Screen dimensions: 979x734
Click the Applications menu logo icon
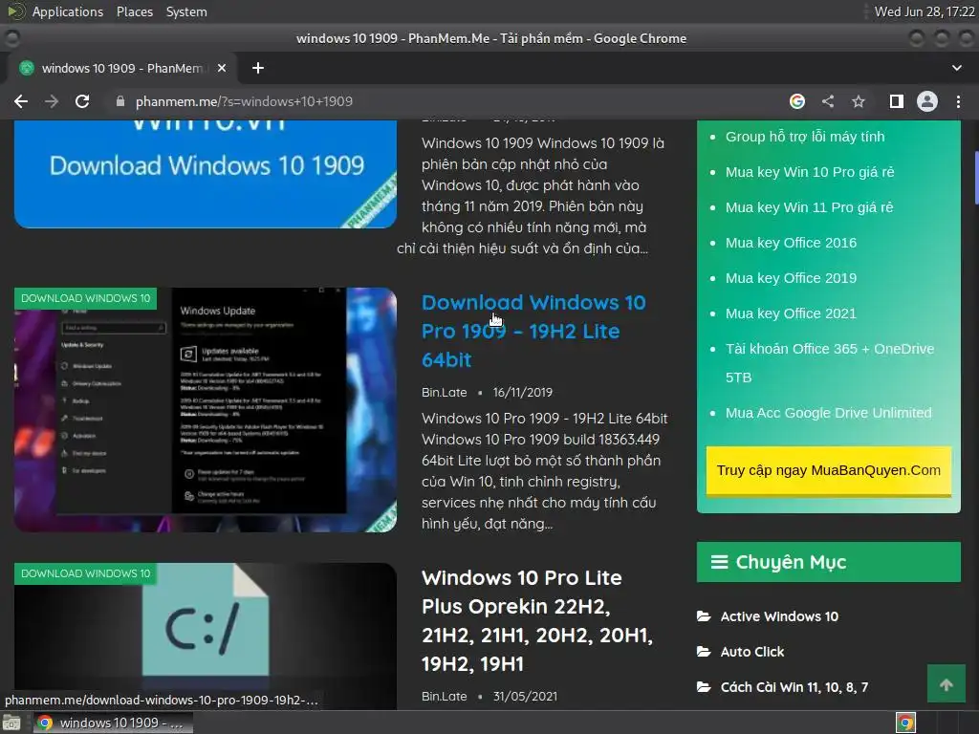click(16, 11)
